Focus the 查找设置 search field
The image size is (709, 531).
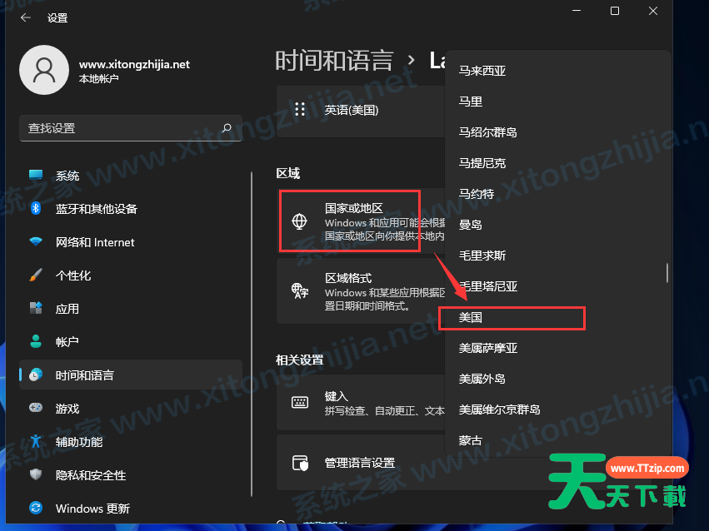(131, 128)
